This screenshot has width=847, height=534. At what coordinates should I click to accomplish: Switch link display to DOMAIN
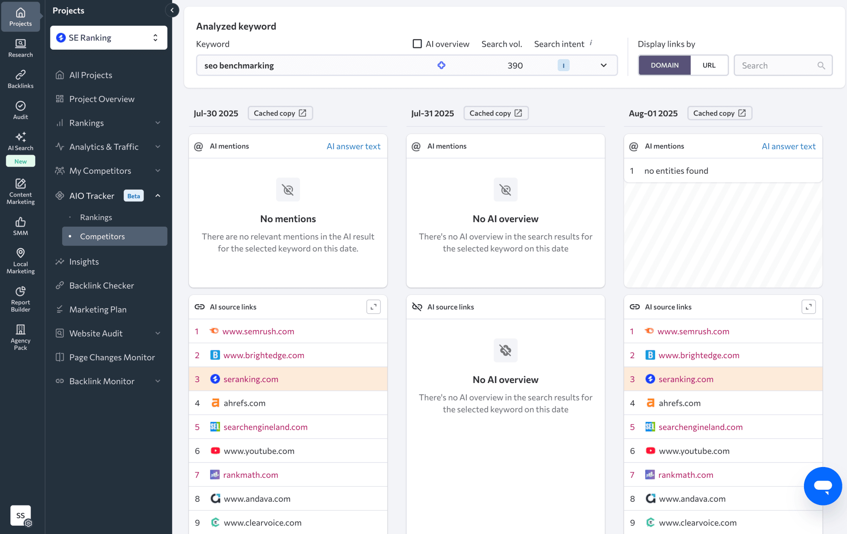click(664, 65)
